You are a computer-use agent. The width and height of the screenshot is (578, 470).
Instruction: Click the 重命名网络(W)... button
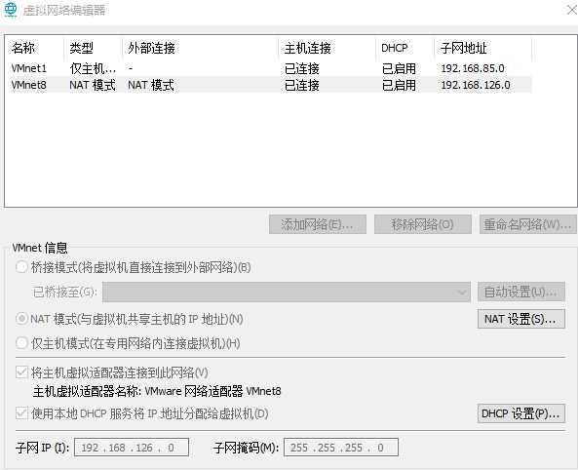pos(528,224)
